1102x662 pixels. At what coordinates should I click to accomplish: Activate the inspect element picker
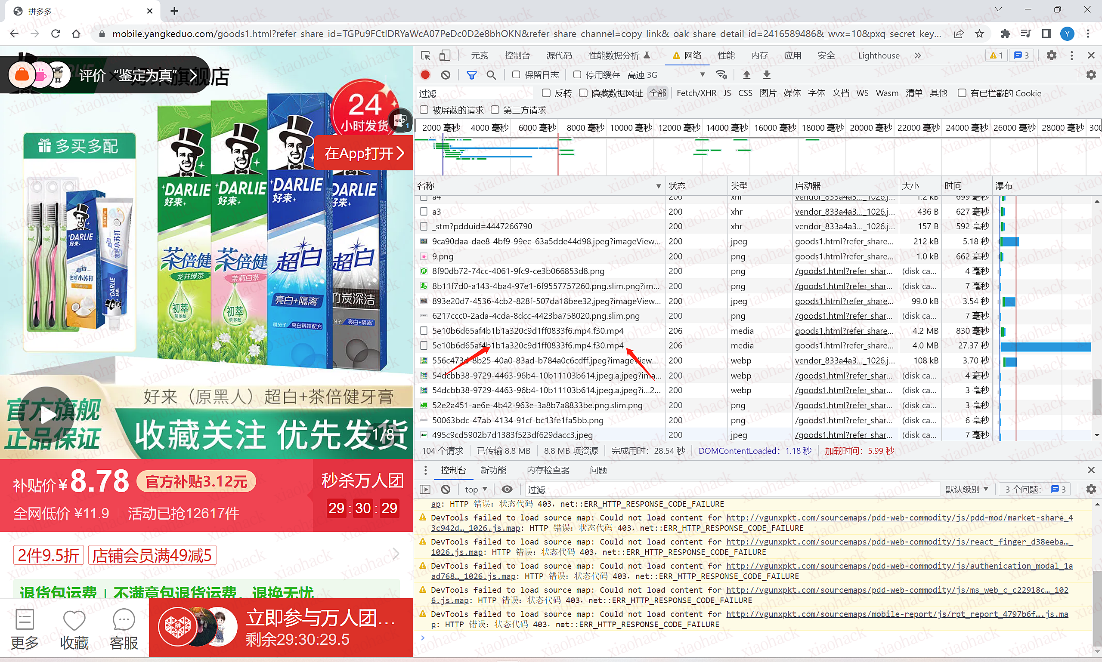pos(425,55)
